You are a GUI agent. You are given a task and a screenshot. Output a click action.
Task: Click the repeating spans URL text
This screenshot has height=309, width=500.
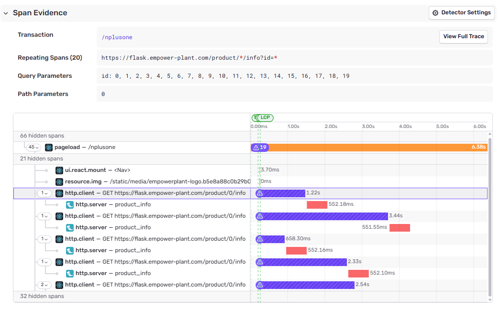(189, 58)
